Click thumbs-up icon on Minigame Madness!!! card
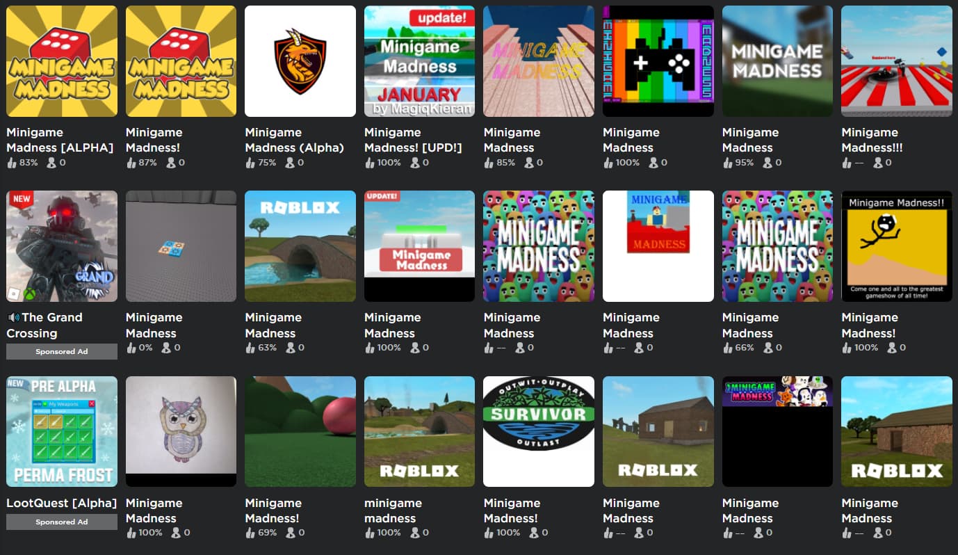 click(x=846, y=163)
